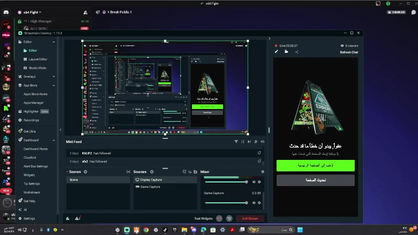This screenshot has width=418, height=235.
Task: Adjust the first mixer channel volume slider
Action: (x=226, y=182)
